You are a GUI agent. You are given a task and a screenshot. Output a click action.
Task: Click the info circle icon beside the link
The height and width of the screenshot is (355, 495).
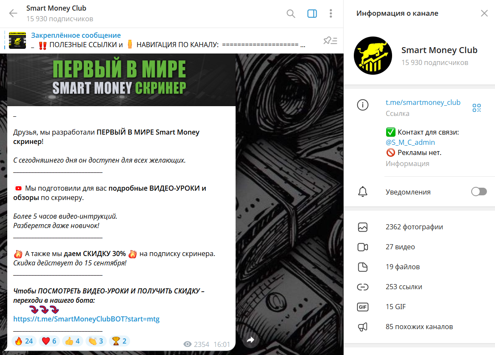[x=362, y=104]
